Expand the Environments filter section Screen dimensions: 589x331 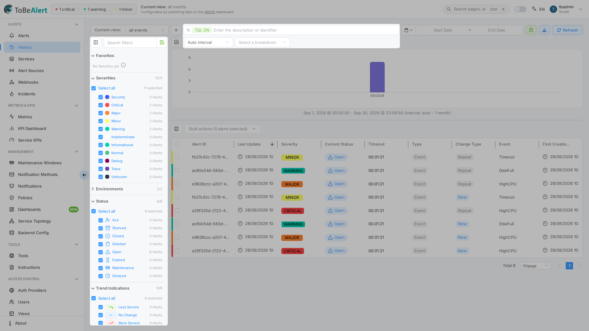127,189
